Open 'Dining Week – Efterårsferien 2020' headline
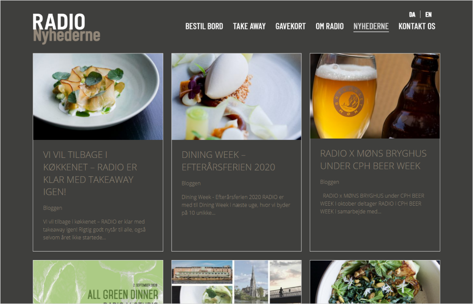This screenshot has width=473, height=304. click(x=228, y=161)
